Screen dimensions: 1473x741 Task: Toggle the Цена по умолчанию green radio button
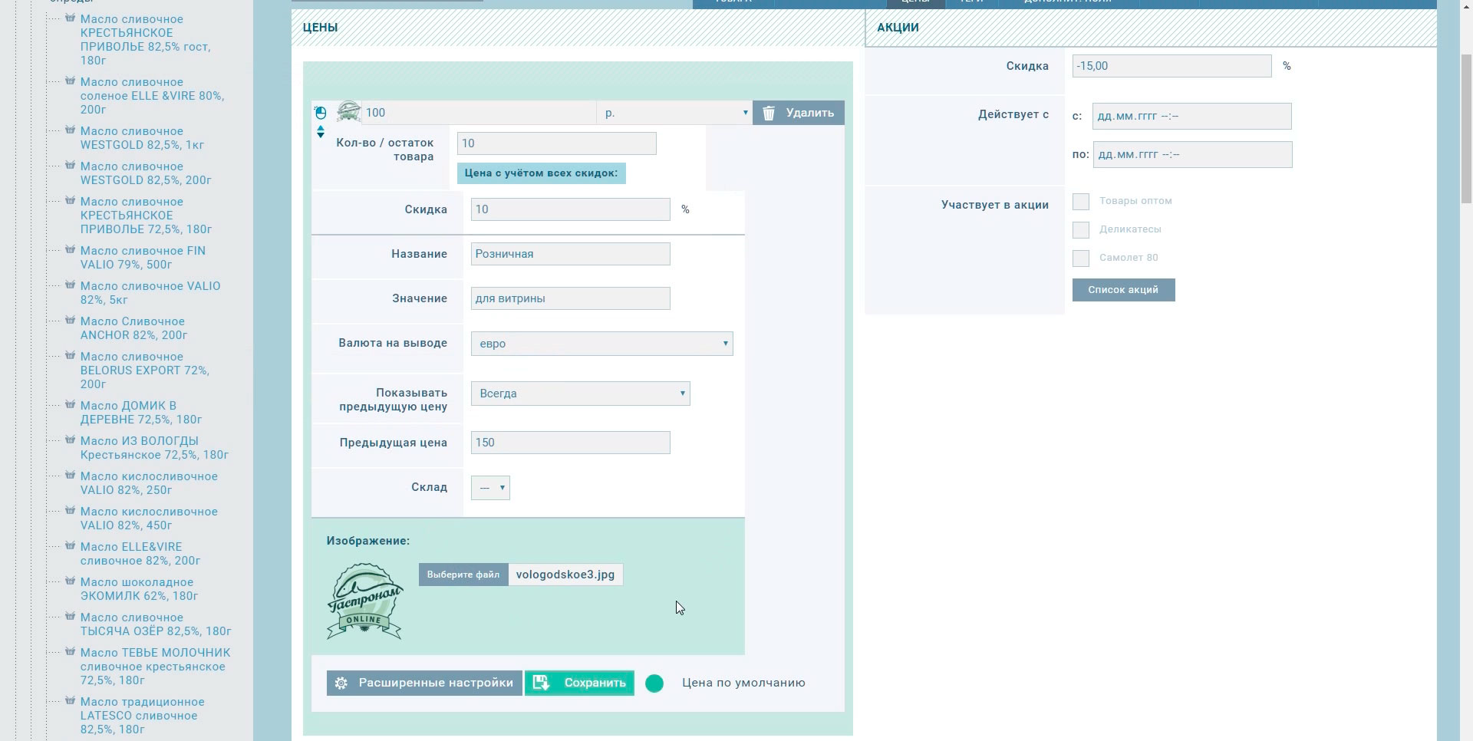point(654,683)
